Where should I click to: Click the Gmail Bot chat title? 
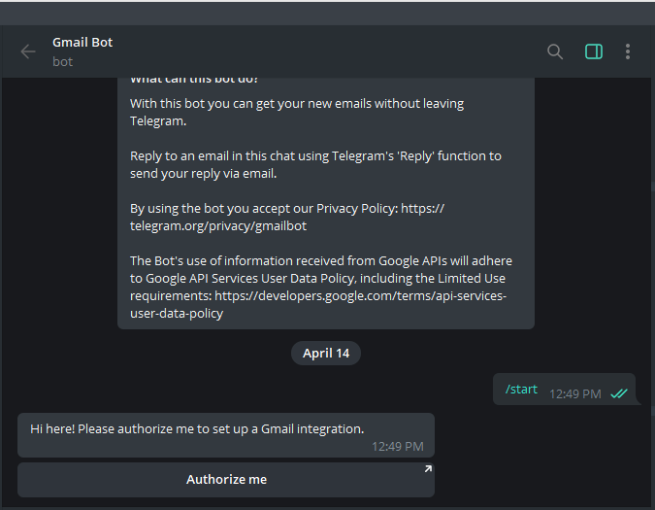(x=82, y=42)
